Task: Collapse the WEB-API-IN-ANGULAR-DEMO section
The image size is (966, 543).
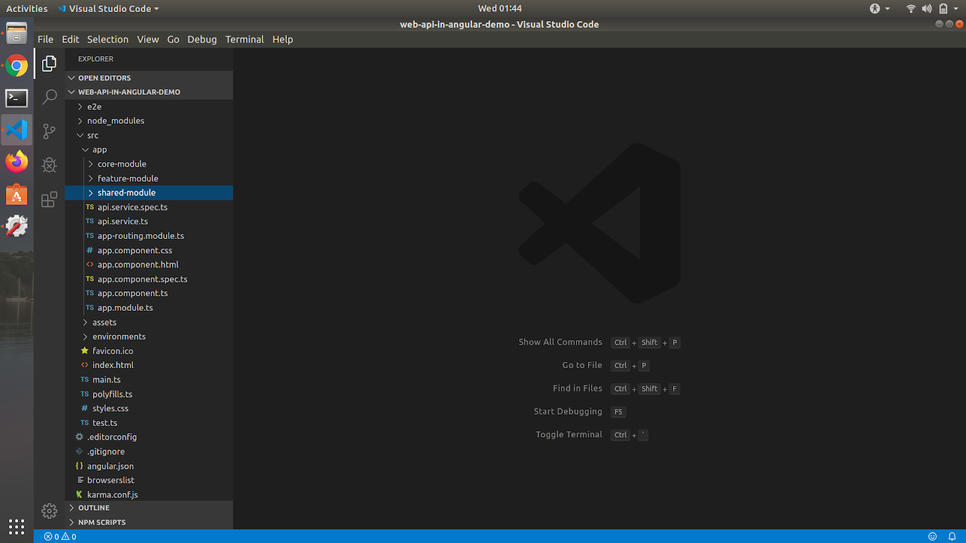Action: pyautogui.click(x=149, y=92)
